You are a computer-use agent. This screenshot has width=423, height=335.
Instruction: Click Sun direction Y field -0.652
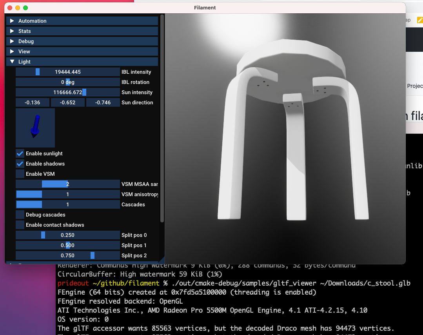pyautogui.click(x=68, y=102)
